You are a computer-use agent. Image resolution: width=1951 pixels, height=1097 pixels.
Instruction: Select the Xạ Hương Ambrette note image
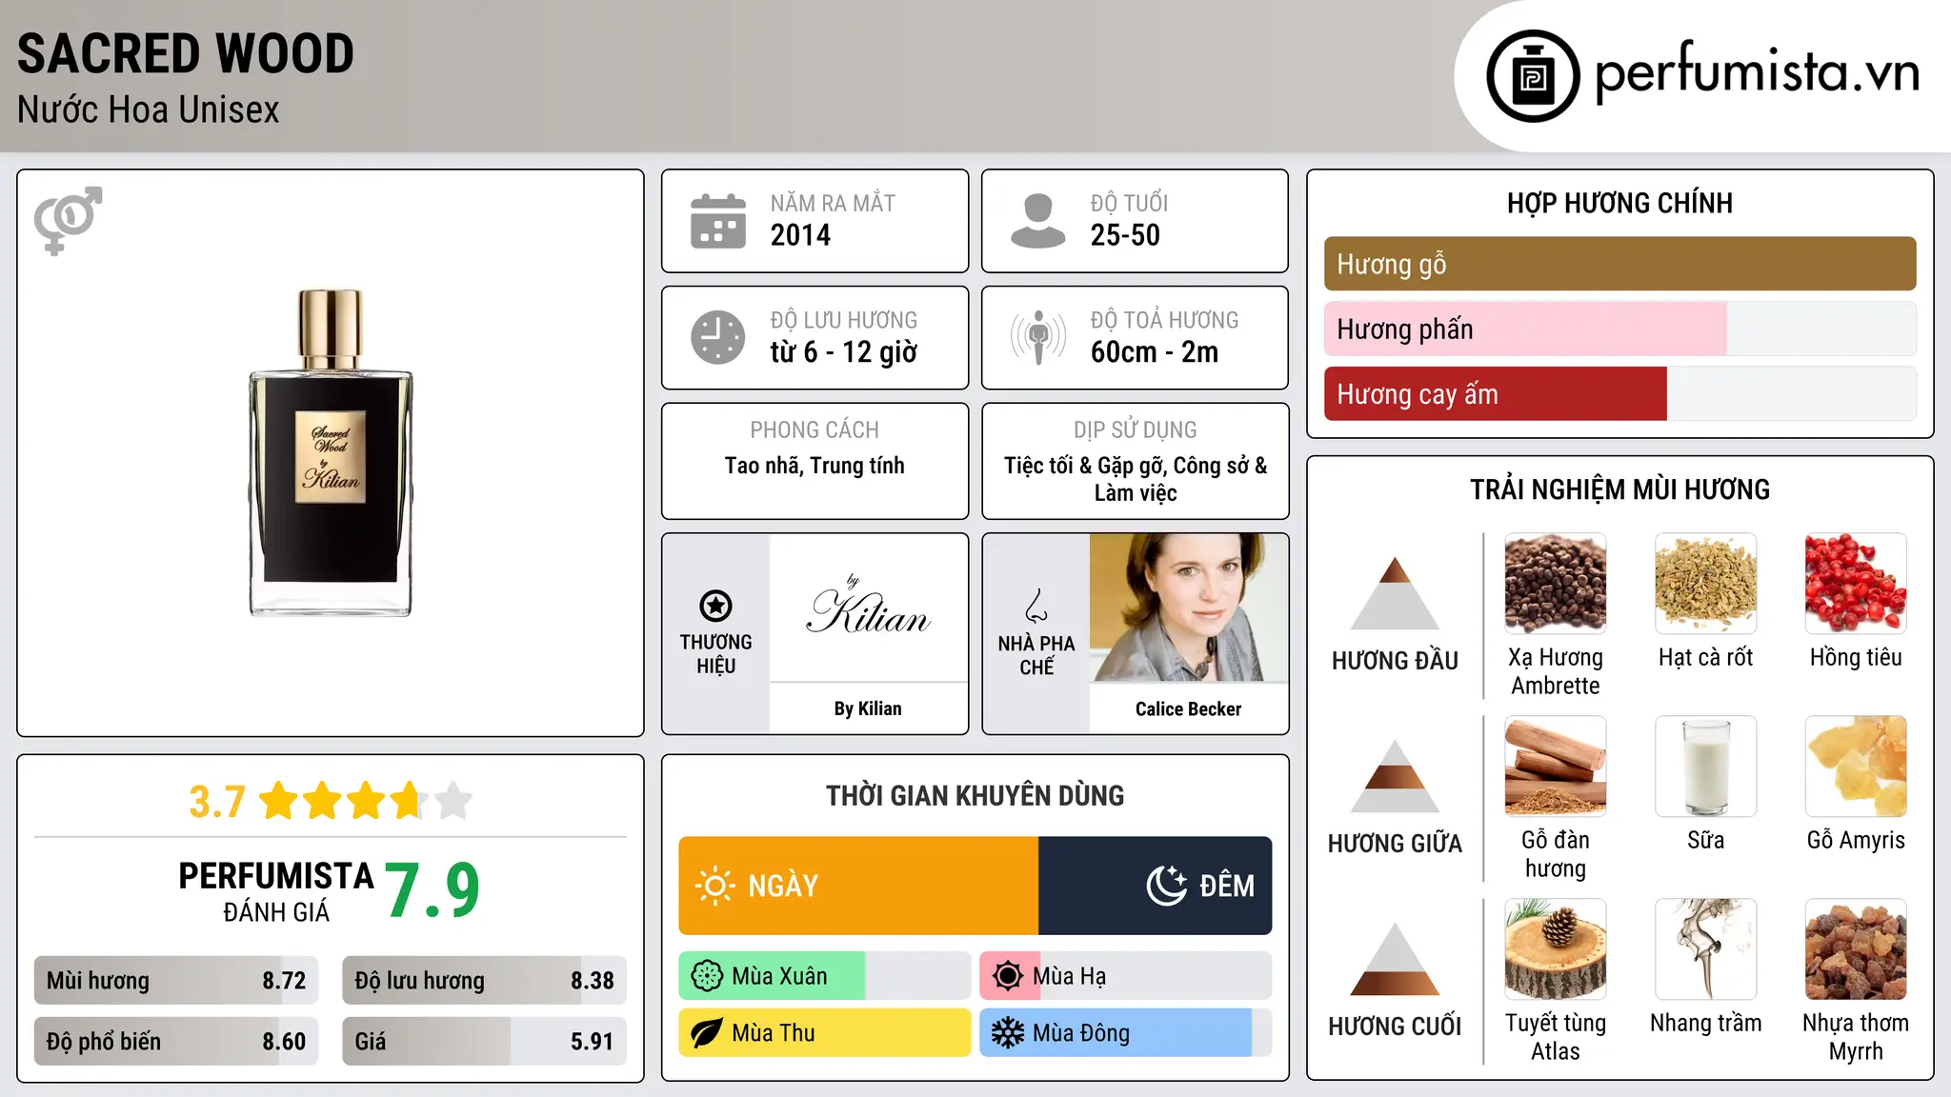(x=1556, y=584)
